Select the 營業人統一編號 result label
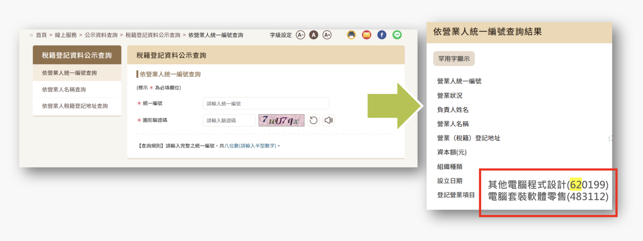 tap(459, 81)
